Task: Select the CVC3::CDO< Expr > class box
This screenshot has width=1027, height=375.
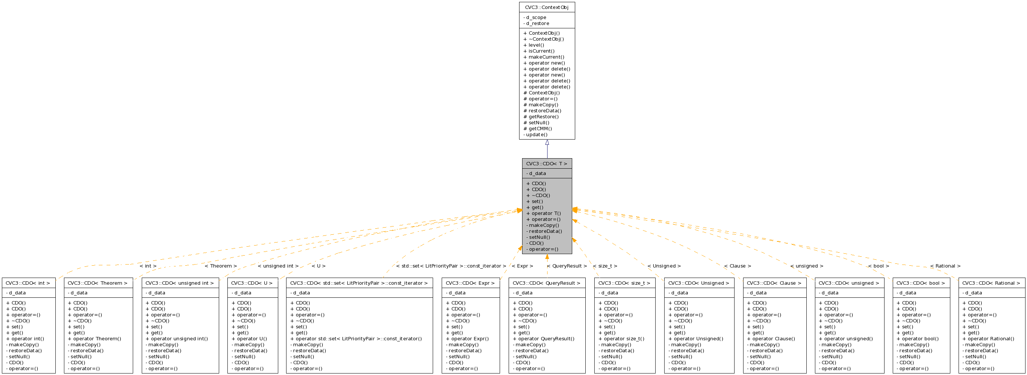Action: point(470,283)
